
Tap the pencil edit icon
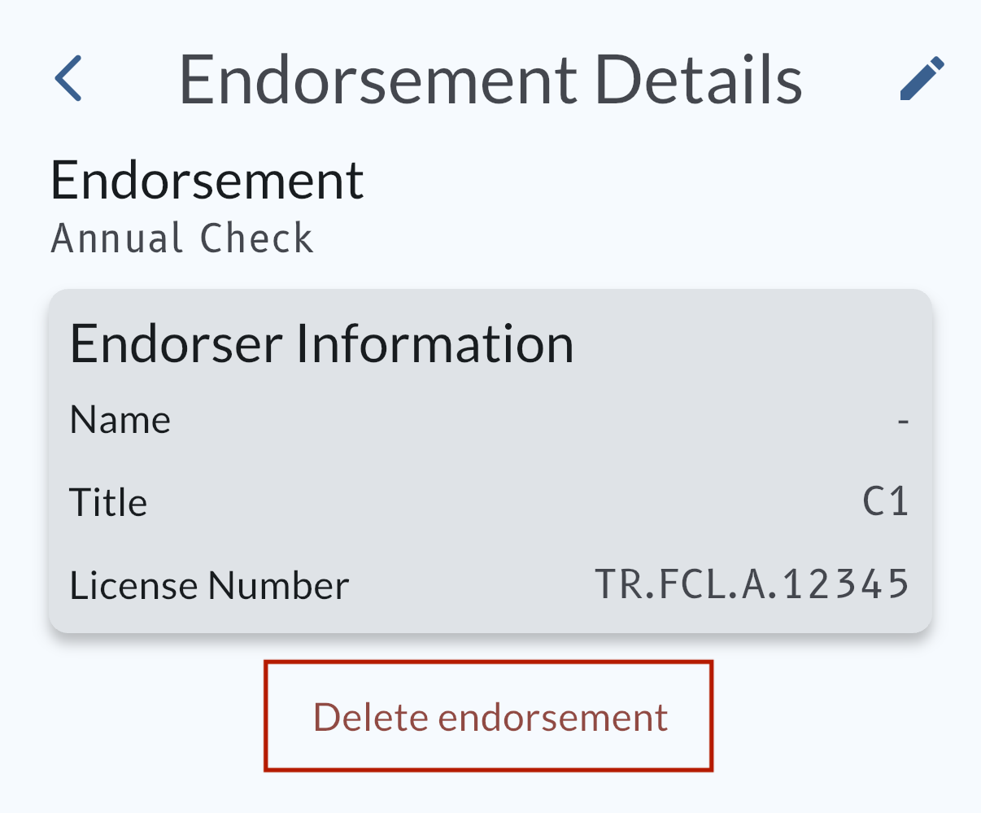[x=922, y=79]
